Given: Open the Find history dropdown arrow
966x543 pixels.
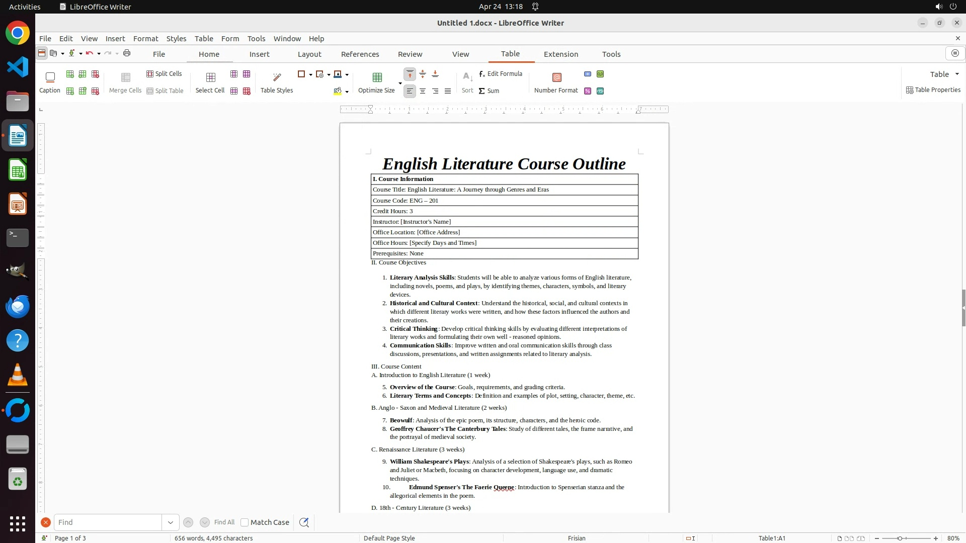Looking at the screenshot, I should tap(170, 522).
